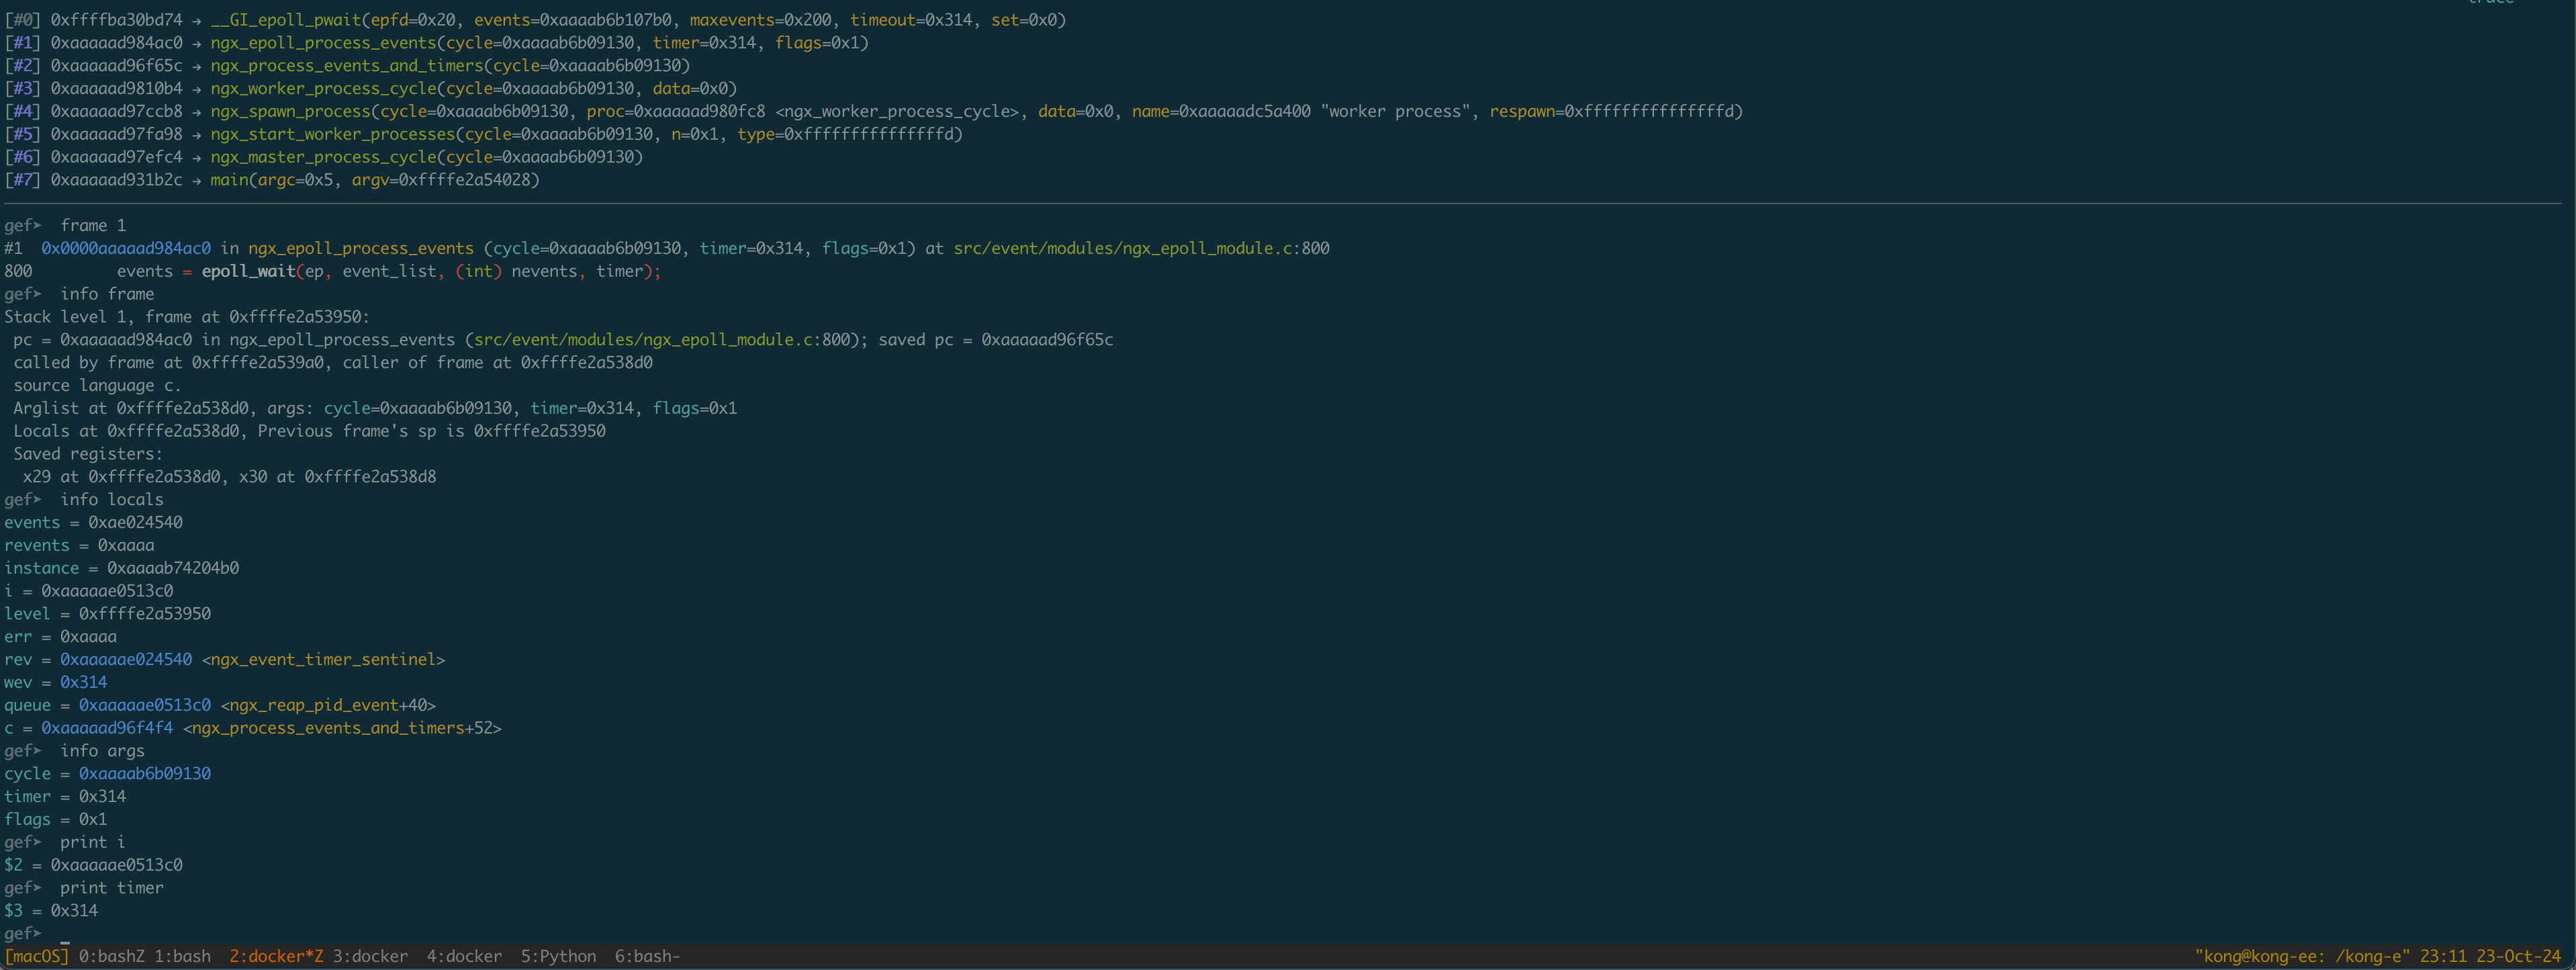The height and width of the screenshot is (970, 2576).
Task: Click source path ngx_epoll_module.c:800 in frame line
Action: [1141, 249]
